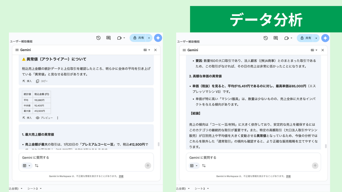The width and height of the screenshot is (342, 192).
Task: Click send arrow button in right prompt box
Action: pyautogui.click(x=315, y=166)
